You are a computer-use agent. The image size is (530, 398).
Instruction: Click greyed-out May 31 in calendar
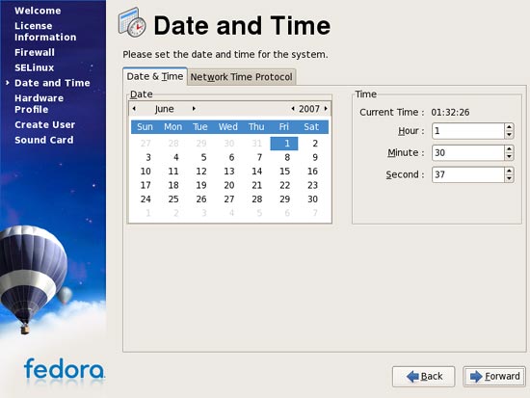(256, 144)
